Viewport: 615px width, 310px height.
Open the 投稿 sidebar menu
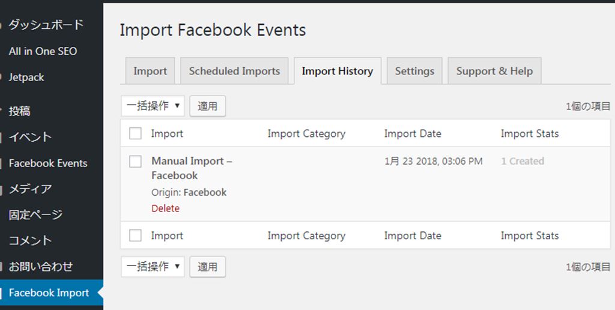coord(19,111)
